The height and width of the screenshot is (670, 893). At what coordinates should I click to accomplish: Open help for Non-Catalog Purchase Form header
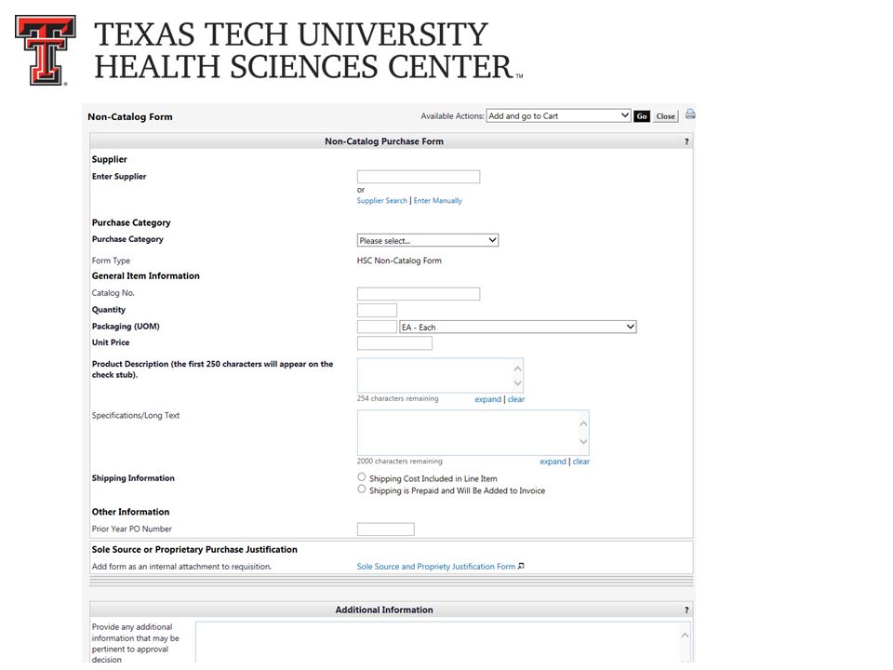click(686, 141)
